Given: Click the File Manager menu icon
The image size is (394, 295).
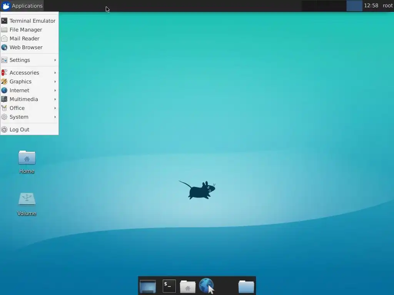Looking at the screenshot, I should (x=4, y=30).
